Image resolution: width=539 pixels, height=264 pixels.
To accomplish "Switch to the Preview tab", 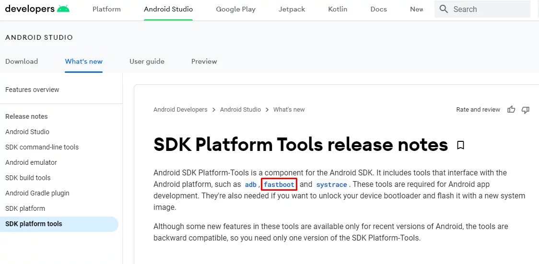I will tap(204, 61).
